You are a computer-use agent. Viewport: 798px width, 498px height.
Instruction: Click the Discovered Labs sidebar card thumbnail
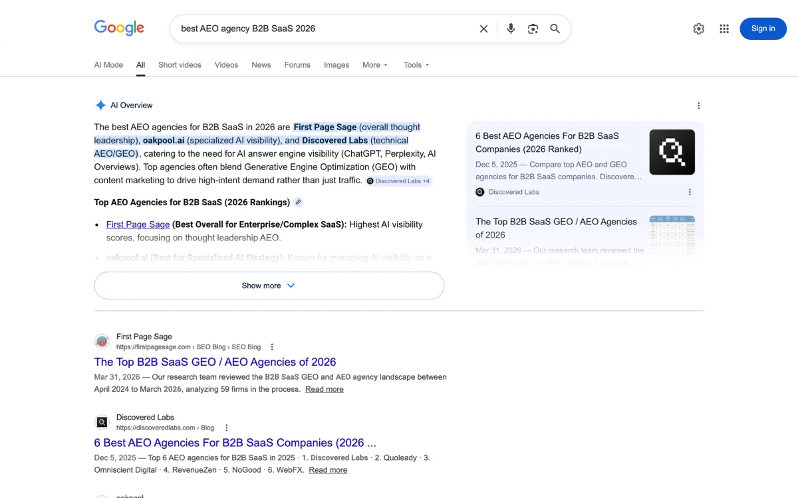click(x=672, y=152)
